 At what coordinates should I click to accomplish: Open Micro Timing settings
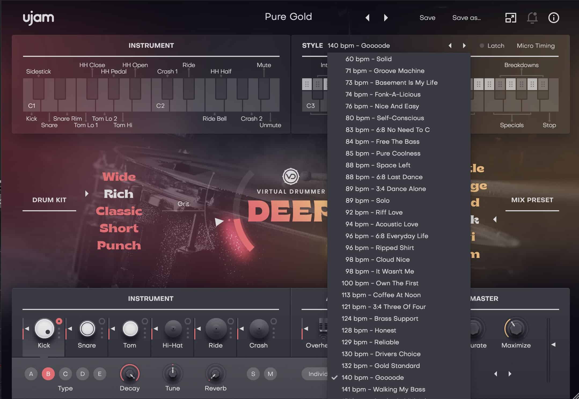536,46
